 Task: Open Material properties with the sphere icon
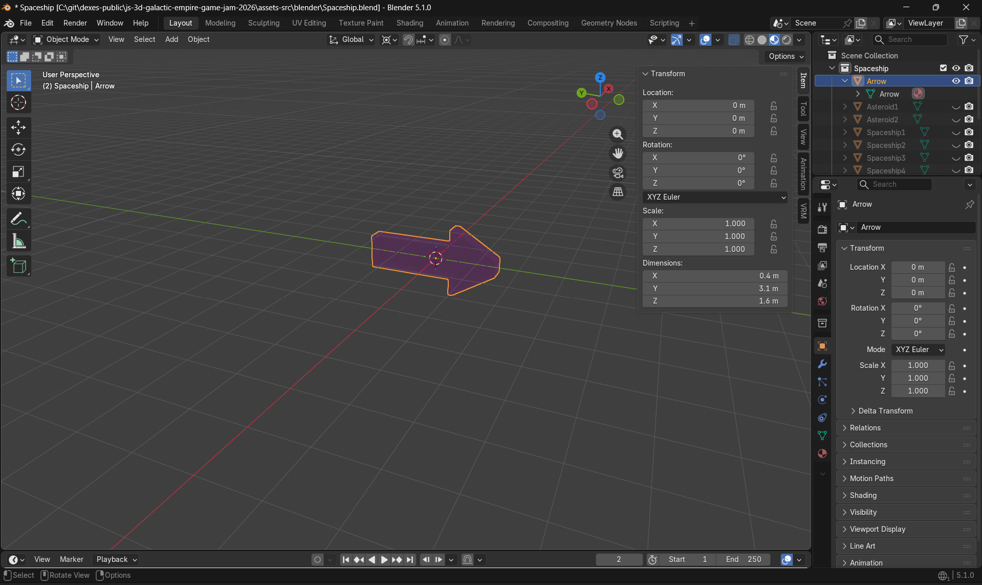822,453
